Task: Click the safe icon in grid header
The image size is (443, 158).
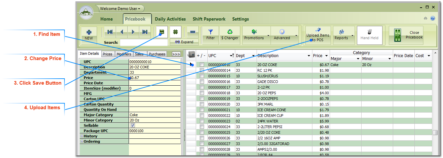Action: click(x=191, y=55)
